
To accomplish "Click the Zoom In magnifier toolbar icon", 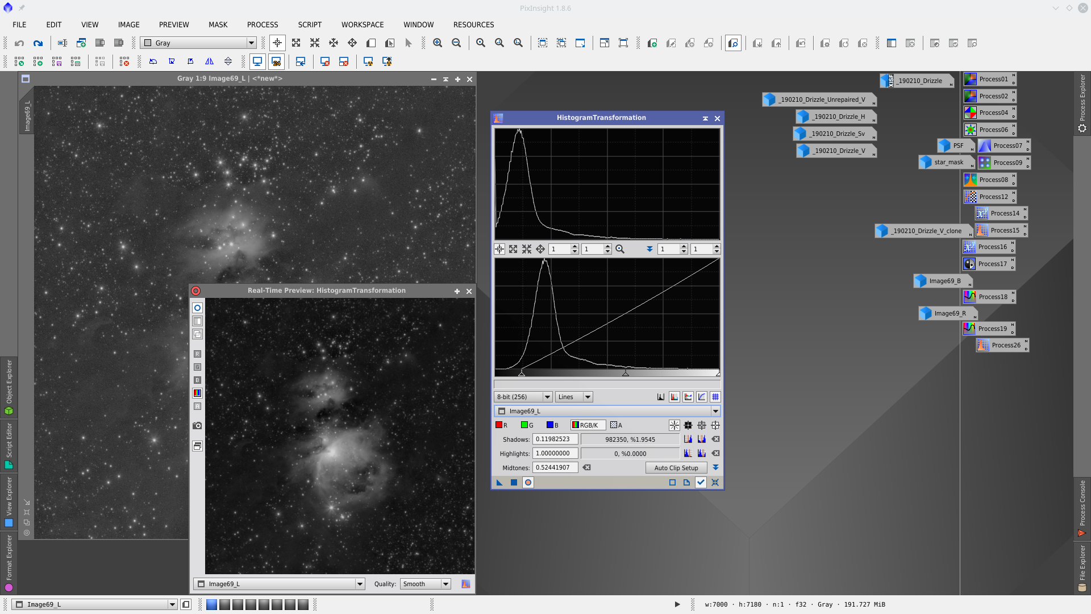I will point(438,43).
